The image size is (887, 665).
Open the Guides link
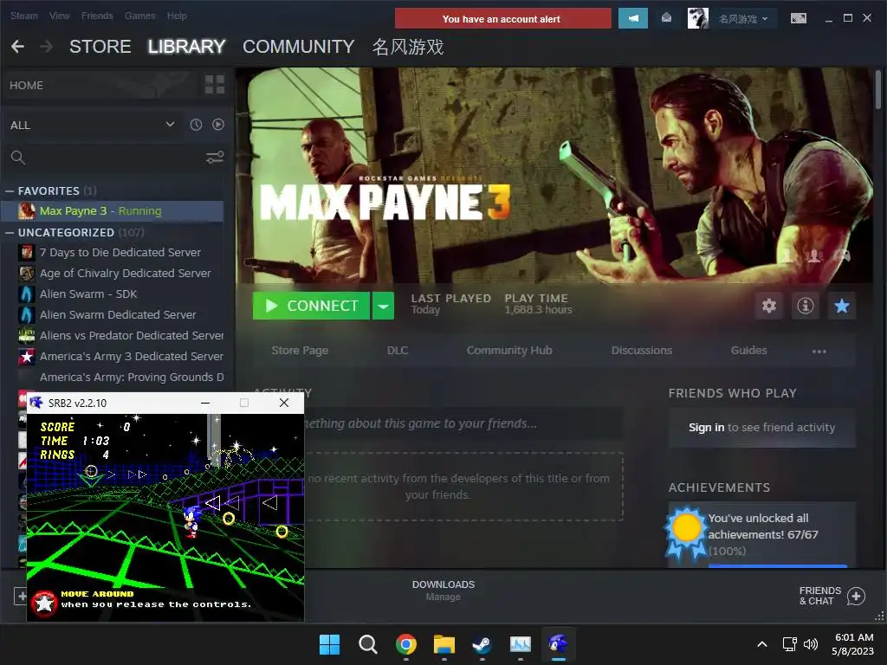(x=748, y=350)
